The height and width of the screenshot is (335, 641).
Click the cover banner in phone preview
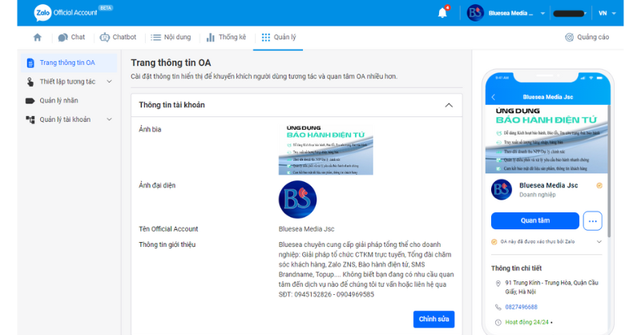point(546,139)
